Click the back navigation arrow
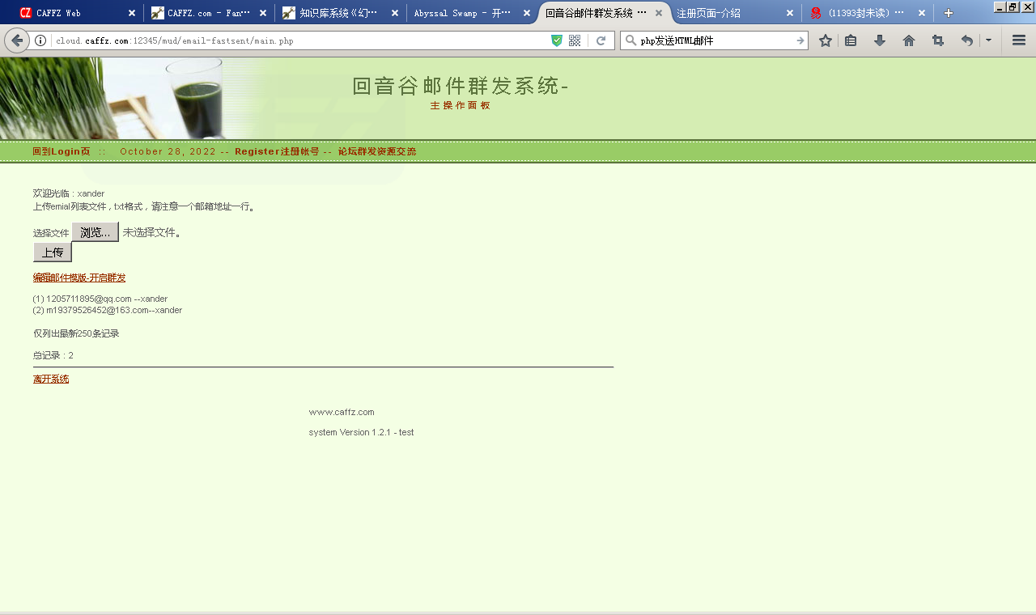 pos(17,40)
